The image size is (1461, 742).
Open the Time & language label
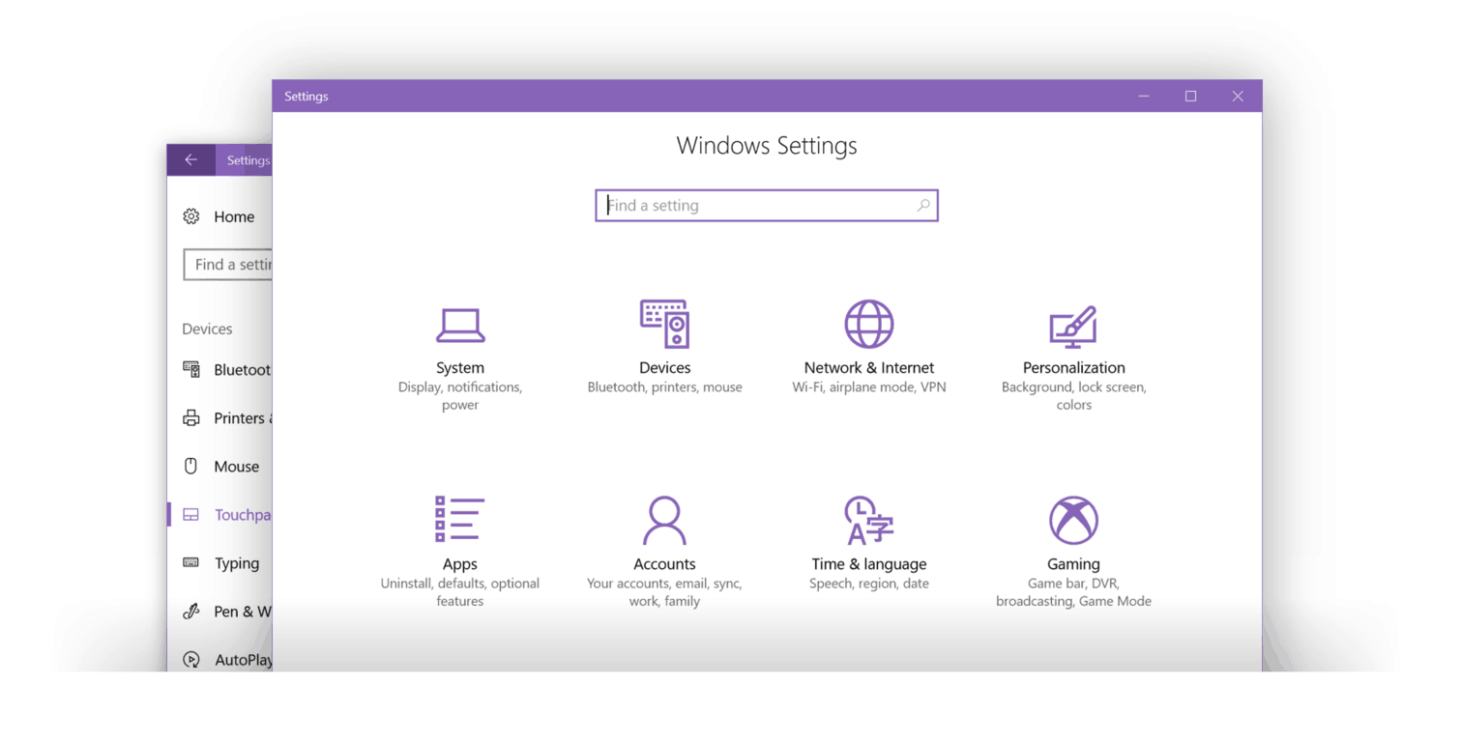869,564
